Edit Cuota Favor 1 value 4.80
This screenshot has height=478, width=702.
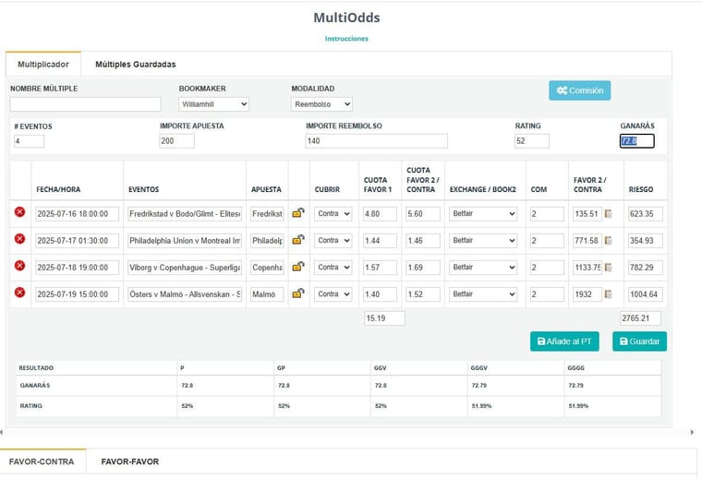pos(381,214)
